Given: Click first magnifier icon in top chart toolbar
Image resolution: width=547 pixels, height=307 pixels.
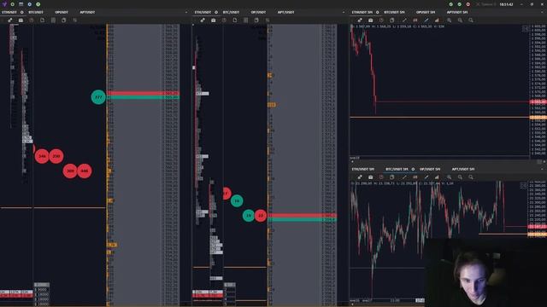Looking at the screenshot, I should 450,20.
